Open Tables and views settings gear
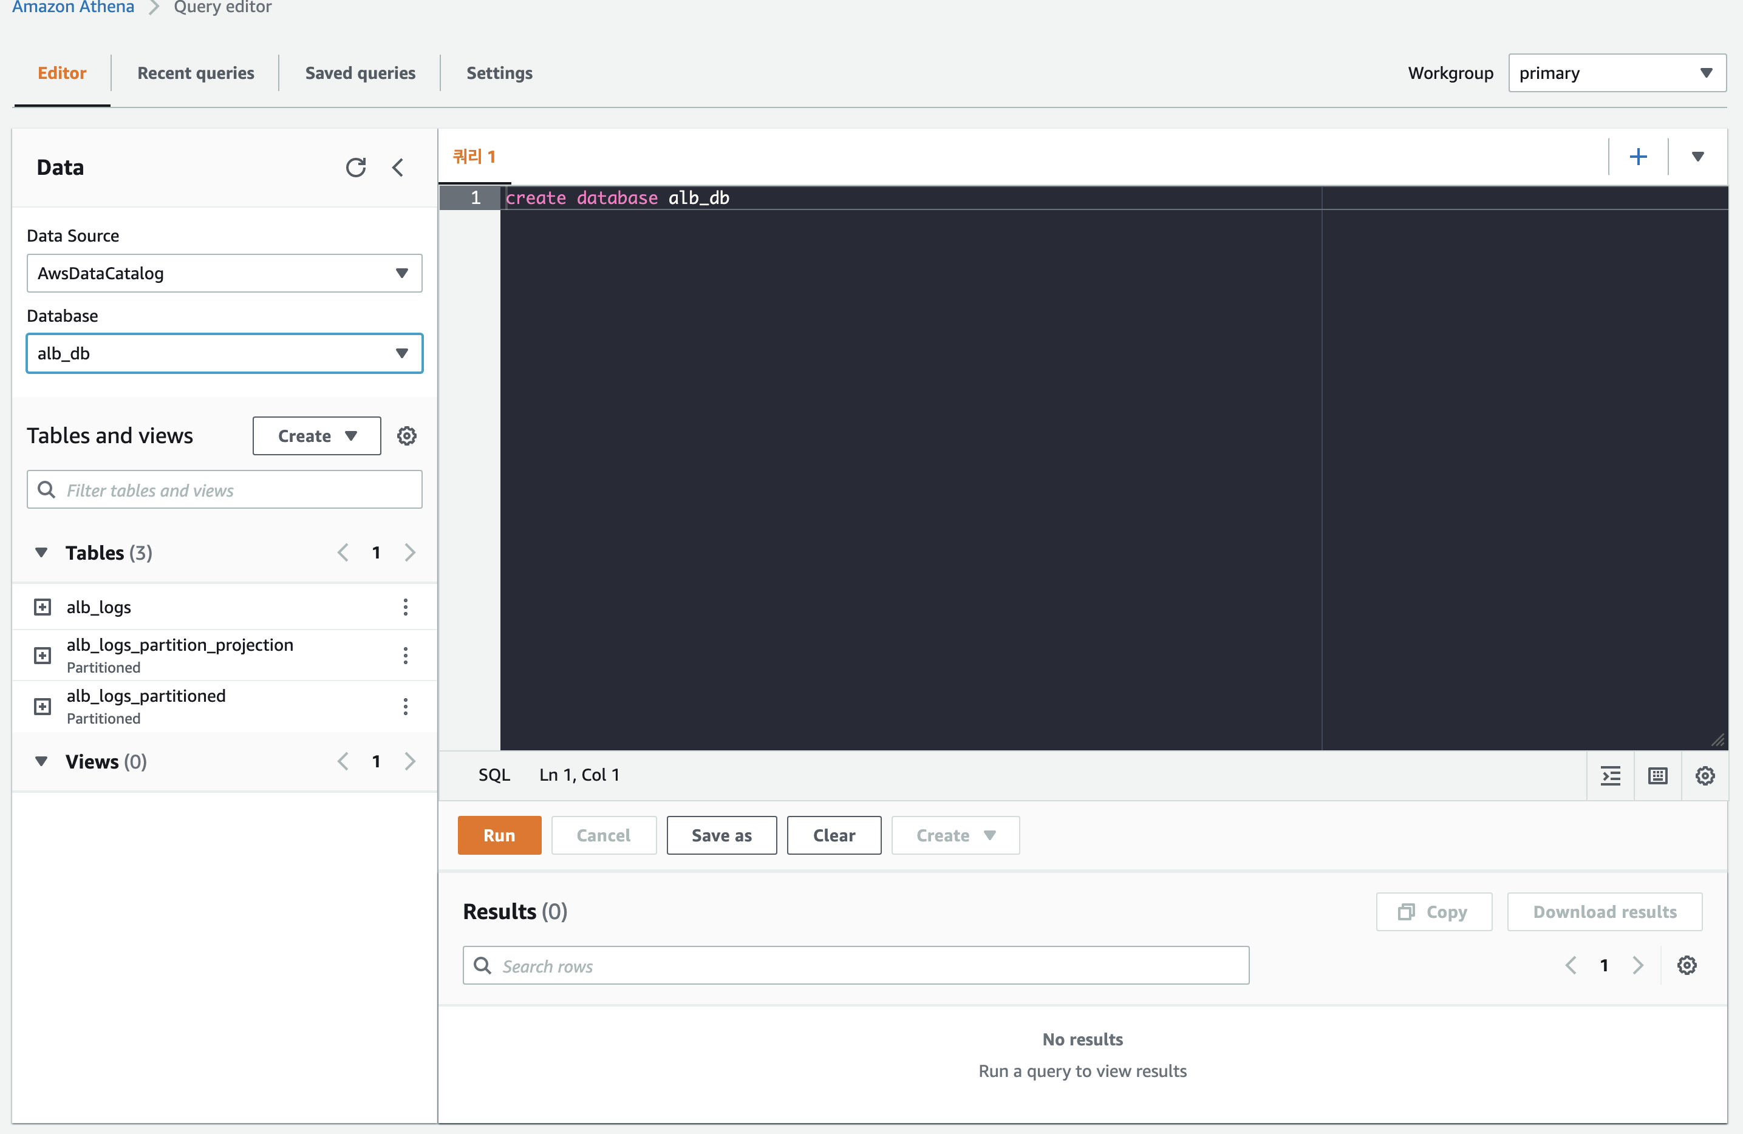This screenshot has width=1743, height=1134. [406, 436]
